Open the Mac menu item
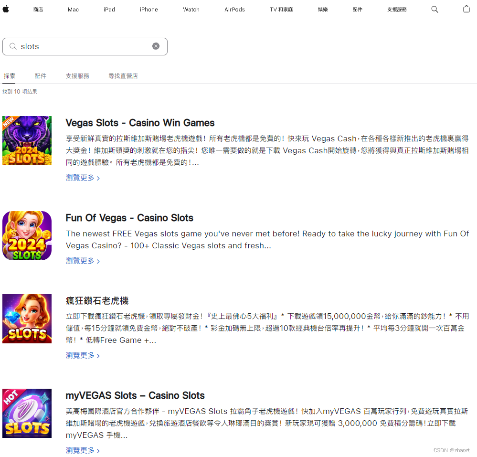Image resolution: width=477 pixels, height=457 pixels. (74, 10)
